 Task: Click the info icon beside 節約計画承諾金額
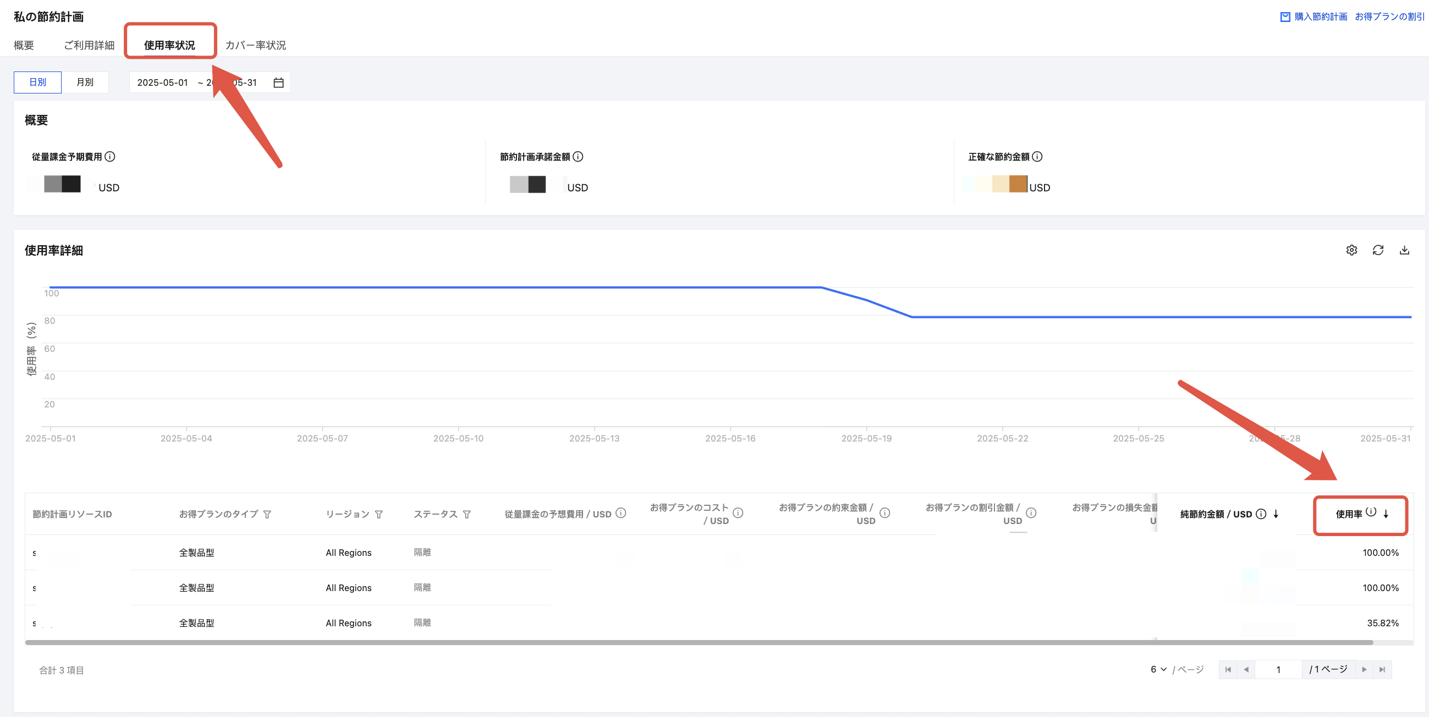coord(578,157)
